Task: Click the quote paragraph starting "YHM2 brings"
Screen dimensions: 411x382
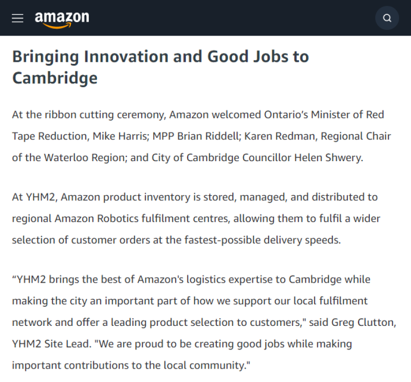Action: pos(190,322)
